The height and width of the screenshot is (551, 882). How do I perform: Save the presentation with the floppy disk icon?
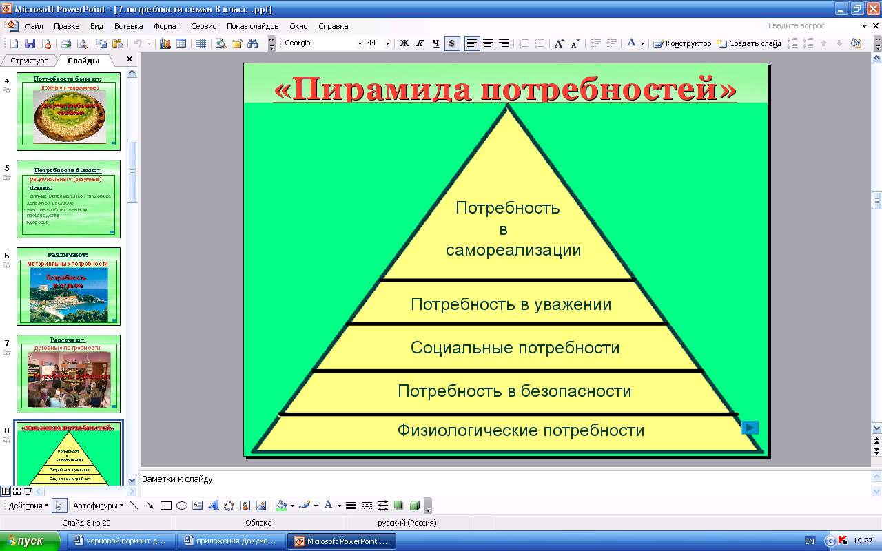[x=30, y=43]
